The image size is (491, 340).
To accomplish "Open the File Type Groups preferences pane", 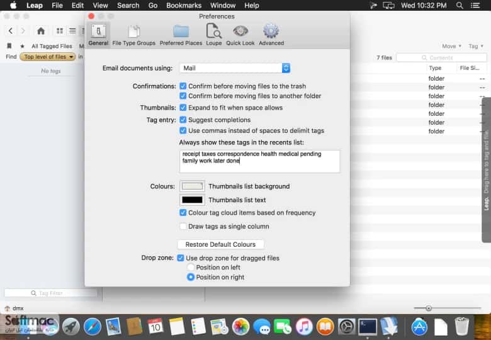I will [x=133, y=35].
